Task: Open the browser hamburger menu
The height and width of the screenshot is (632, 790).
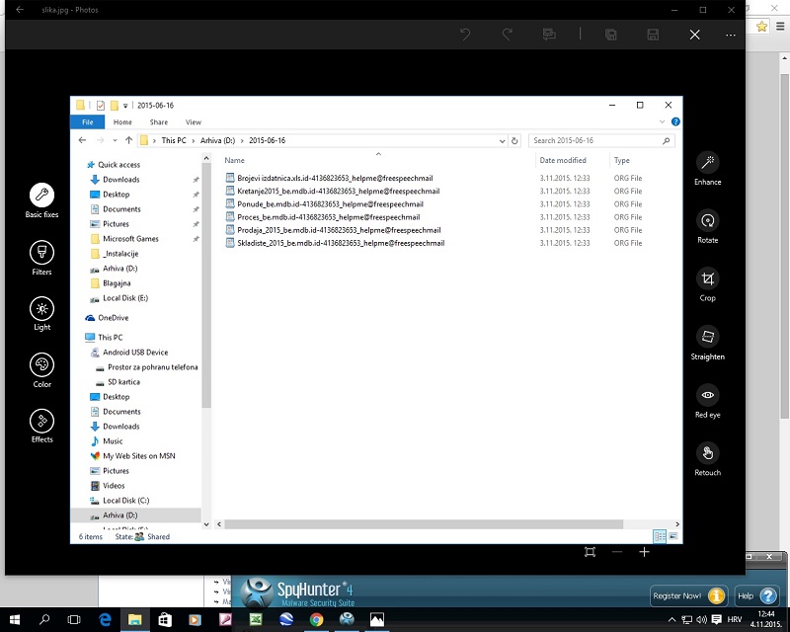Action: point(779,27)
